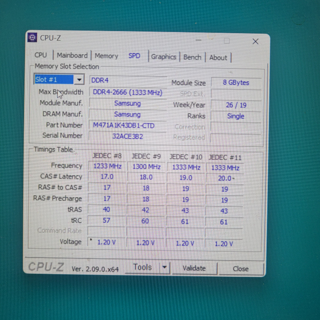Click the Ver. 2.09.0.x64 version text
Screen dimensions: 320x320
pos(95,269)
